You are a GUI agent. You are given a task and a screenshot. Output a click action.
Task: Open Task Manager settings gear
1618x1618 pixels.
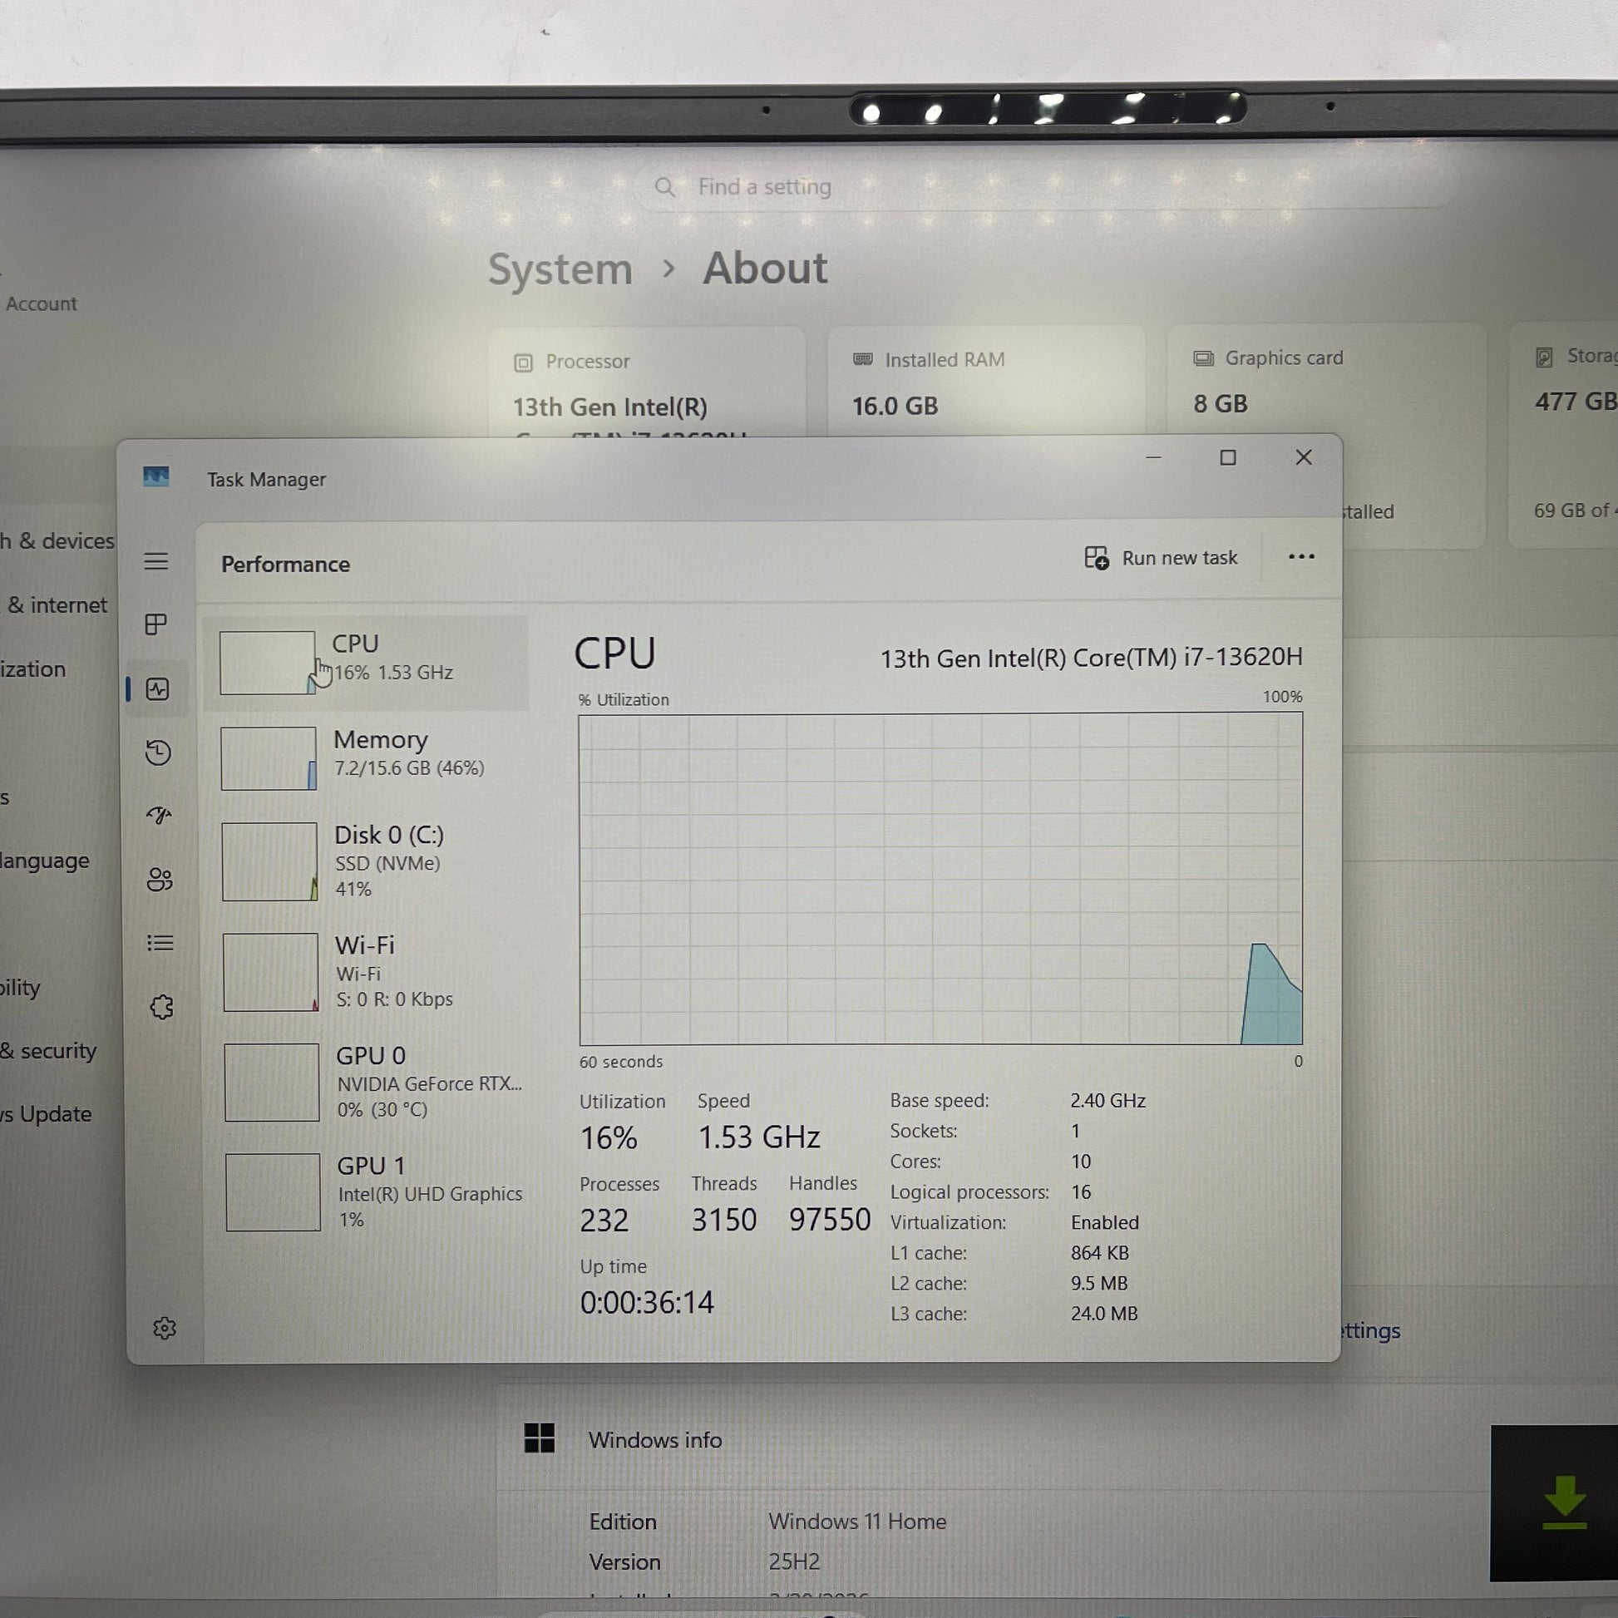pos(164,1328)
